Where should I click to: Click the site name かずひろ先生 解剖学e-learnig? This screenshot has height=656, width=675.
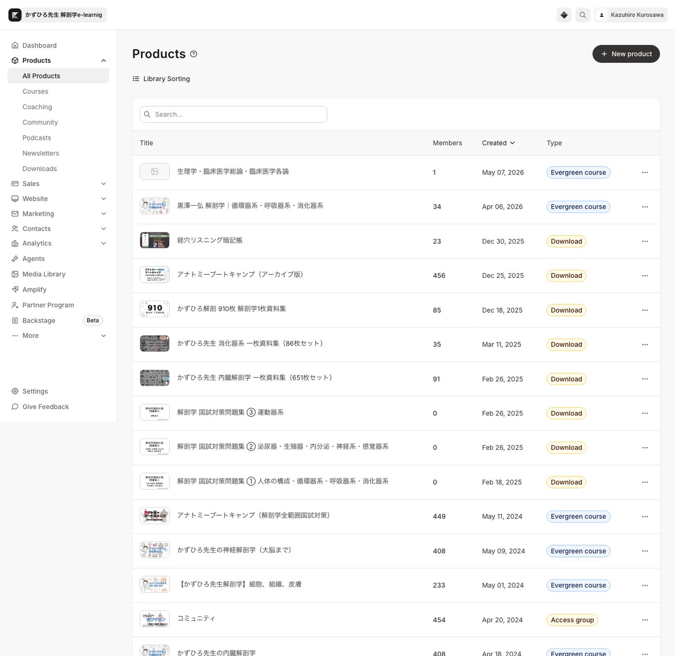(64, 15)
